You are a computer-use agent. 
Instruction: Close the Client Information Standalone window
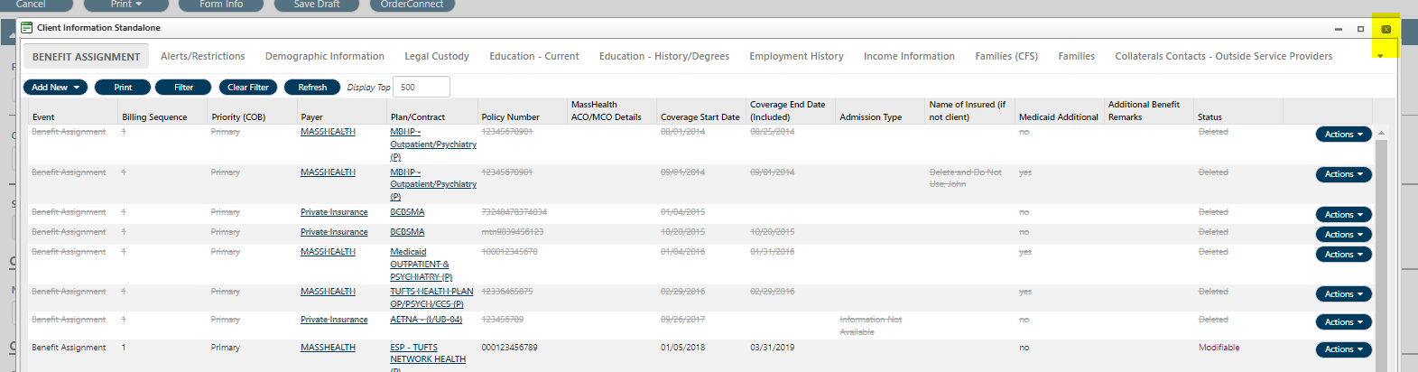(1386, 29)
